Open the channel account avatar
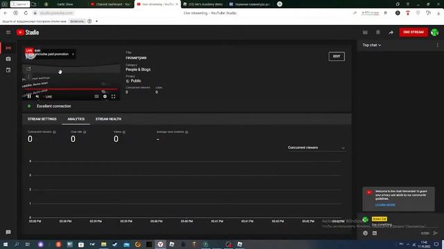Image resolution: width=444 pixels, height=249 pixels. [x=435, y=33]
